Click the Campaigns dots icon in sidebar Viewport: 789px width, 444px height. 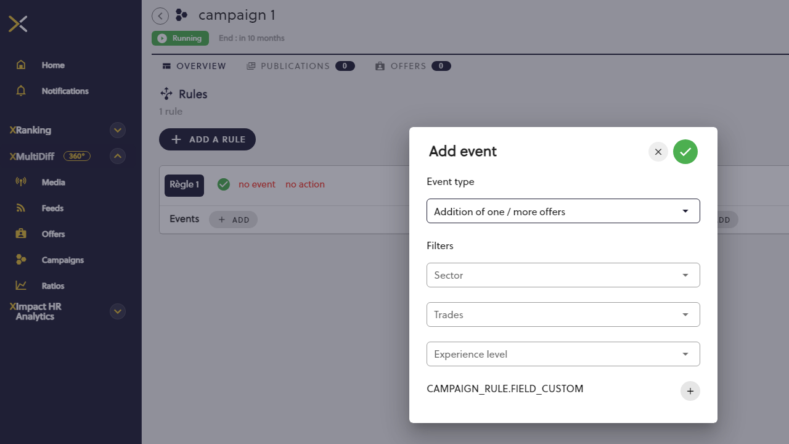tap(21, 260)
